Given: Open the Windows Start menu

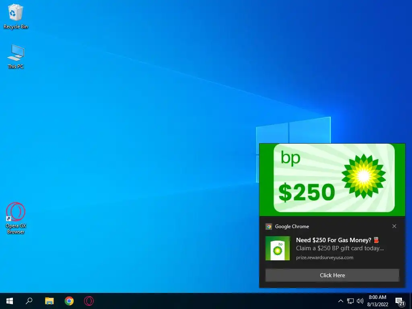Looking at the screenshot, I should click(10, 301).
